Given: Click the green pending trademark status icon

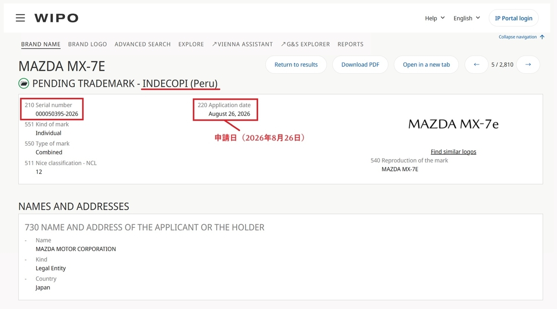Looking at the screenshot, I should (x=24, y=84).
